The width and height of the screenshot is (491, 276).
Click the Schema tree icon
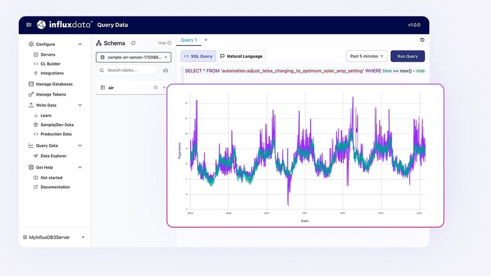(99, 43)
